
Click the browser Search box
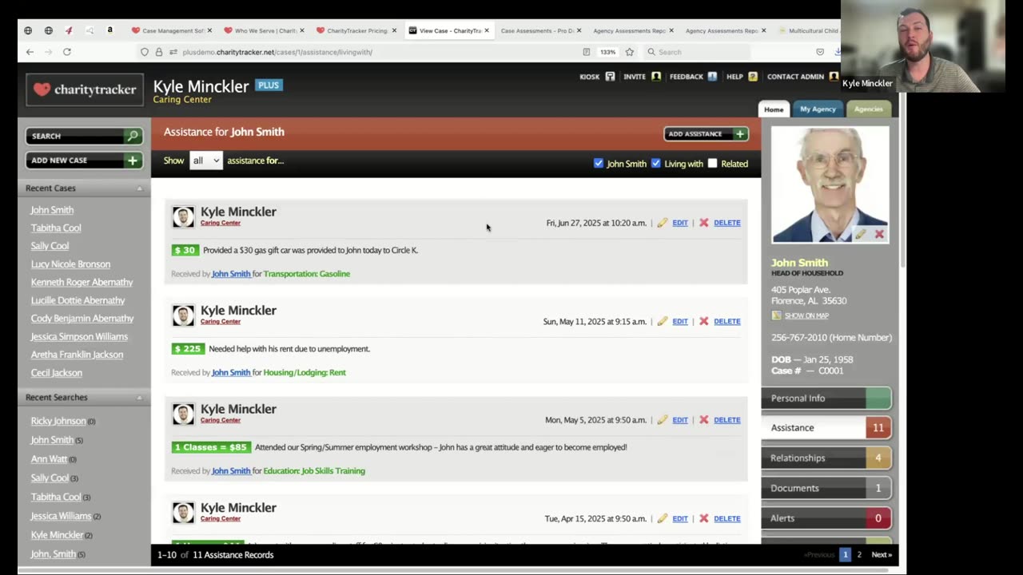point(695,52)
